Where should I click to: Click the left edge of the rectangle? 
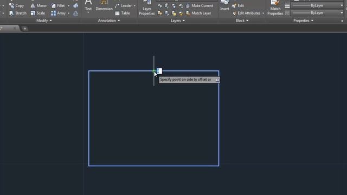tap(89, 118)
